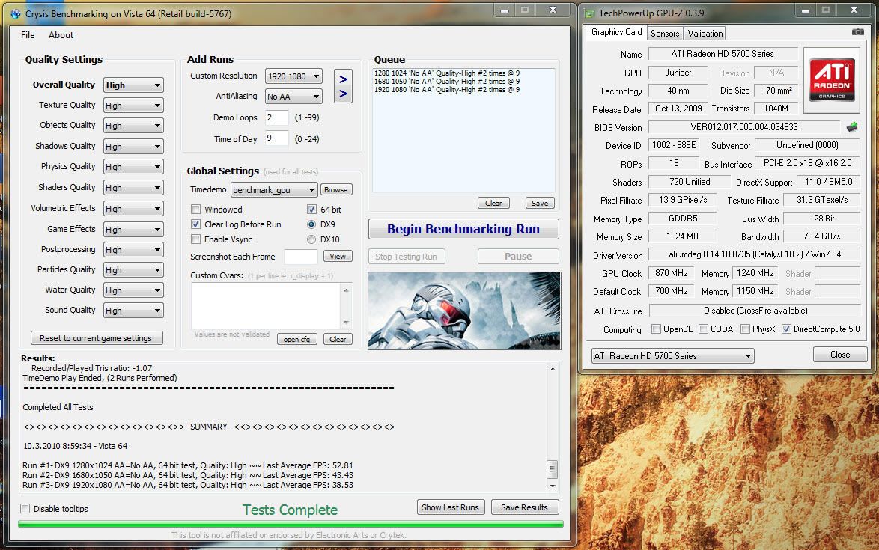The height and width of the screenshot is (550, 879).
Task: Select the DX9 radio button
Action: [311, 224]
